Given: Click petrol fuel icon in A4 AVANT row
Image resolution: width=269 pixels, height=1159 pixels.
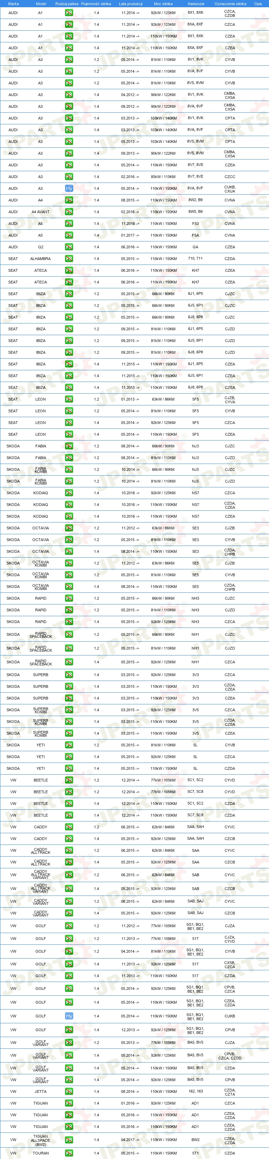Looking at the screenshot, I should [69, 212].
